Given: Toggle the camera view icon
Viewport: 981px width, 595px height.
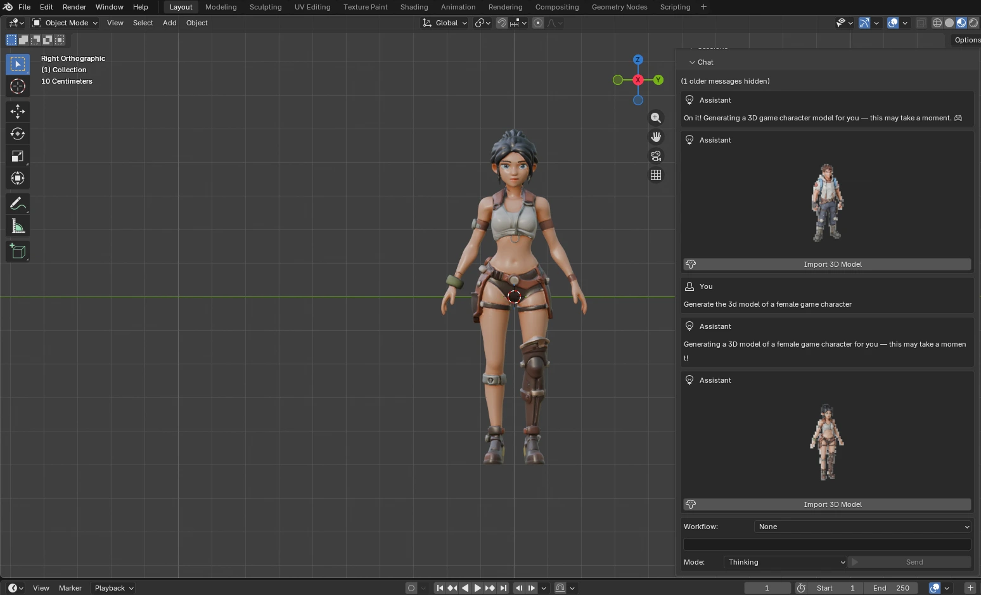Looking at the screenshot, I should tap(656, 156).
